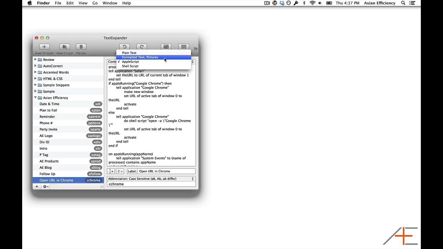The height and width of the screenshot is (249, 443).
Task: Open the File menu
Action: [58, 3]
